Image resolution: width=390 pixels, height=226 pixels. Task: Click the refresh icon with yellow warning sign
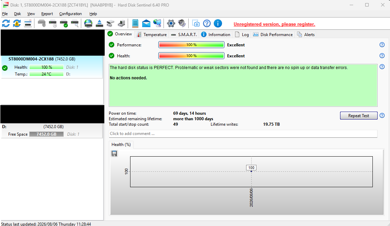(x=17, y=24)
